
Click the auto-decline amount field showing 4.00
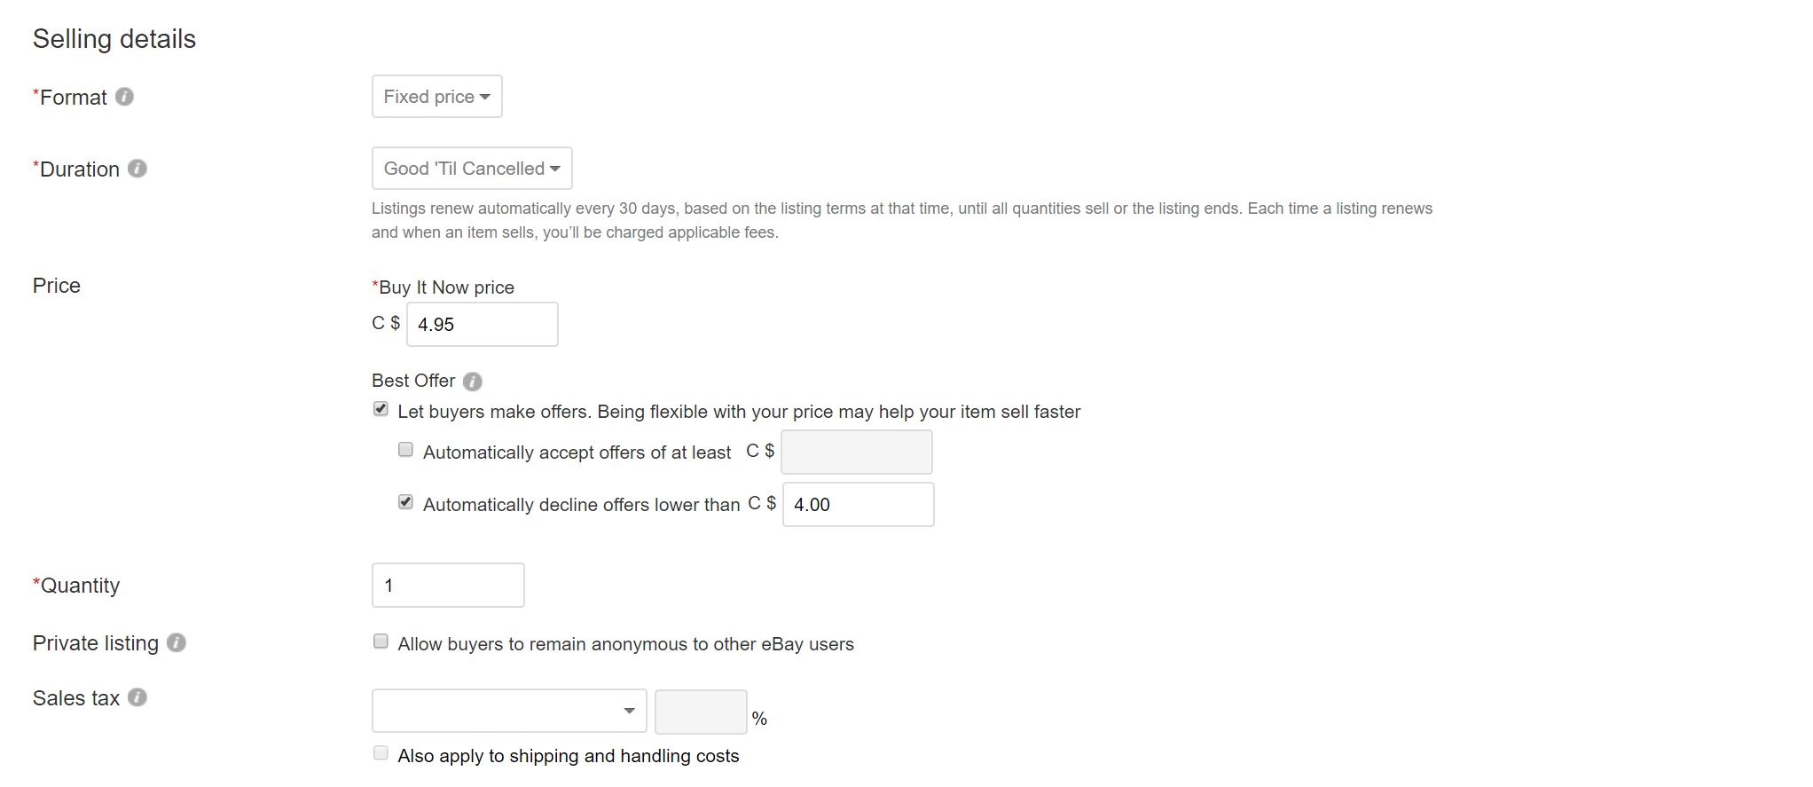858,505
